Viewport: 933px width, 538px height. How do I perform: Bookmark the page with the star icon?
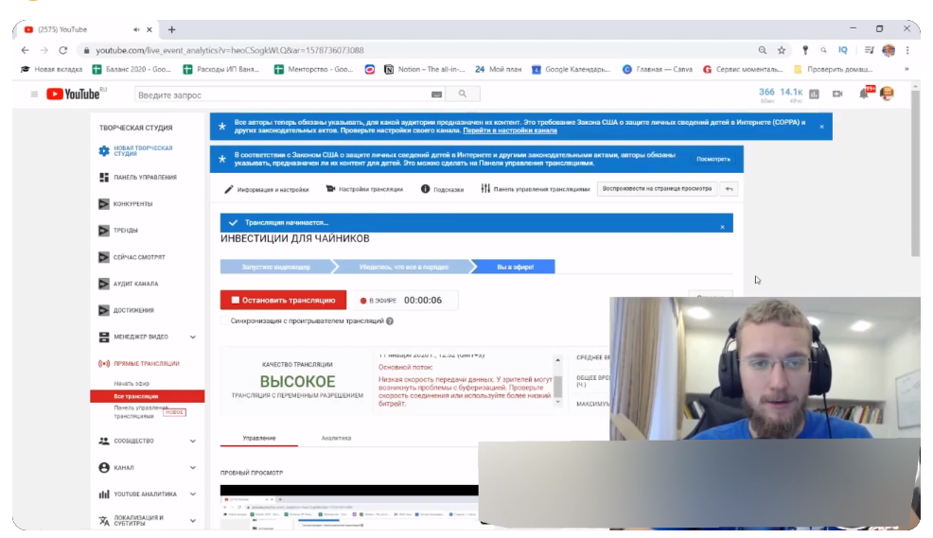pos(782,50)
